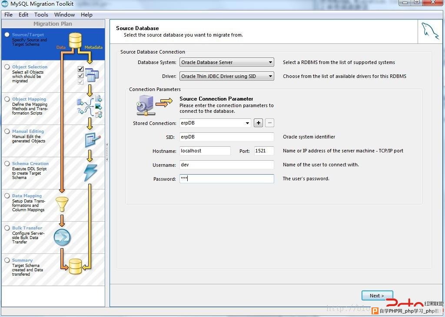The width and height of the screenshot is (445, 317).
Task: Click the Password input field
Action: (x=227, y=179)
